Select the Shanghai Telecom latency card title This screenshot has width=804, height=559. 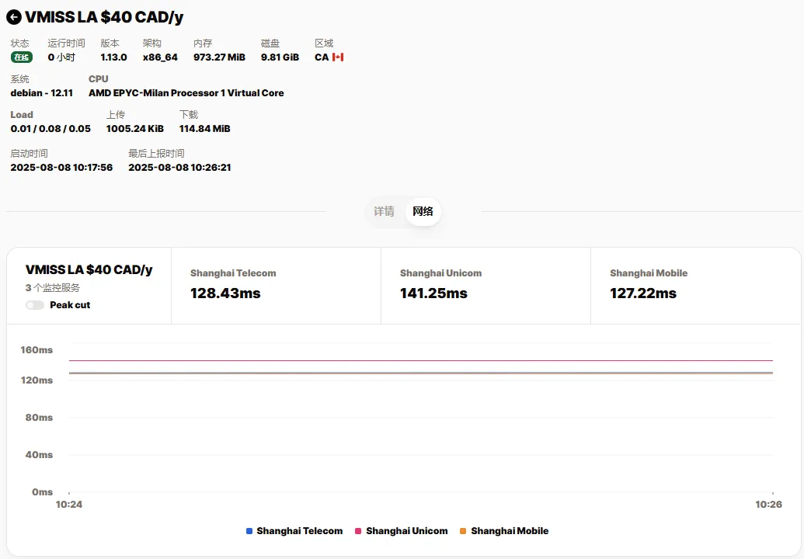(x=233, y=273)
